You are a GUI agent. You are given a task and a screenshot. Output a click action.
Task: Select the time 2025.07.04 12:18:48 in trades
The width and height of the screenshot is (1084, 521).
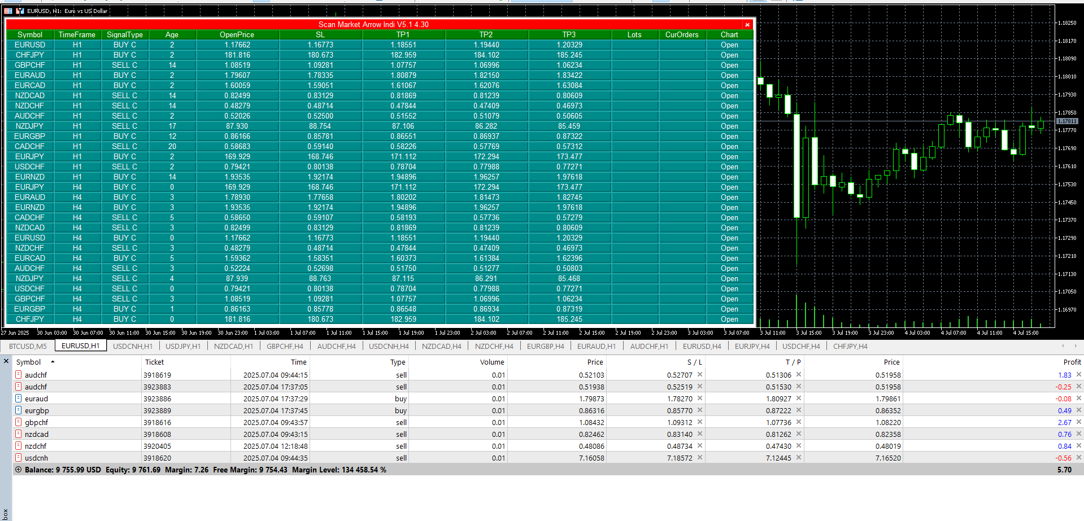point(276,446)
